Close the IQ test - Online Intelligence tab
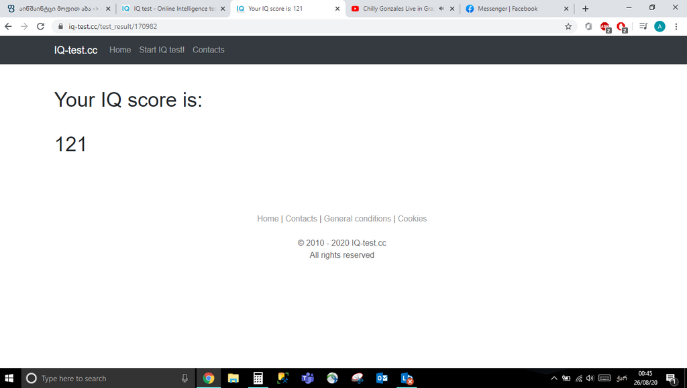The height and width of the screenshot is (388, 687). tap(223, 8)
